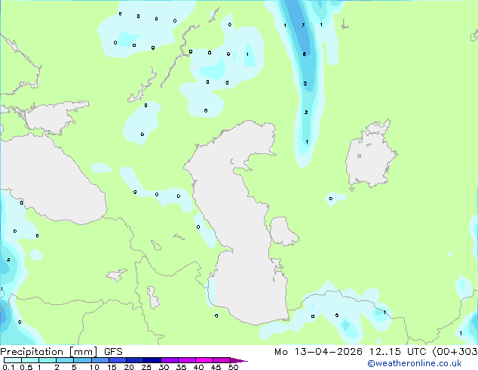Viewport: 478px width, 370px height.
Task: Pick the 25–30 mm dark blue swatch
Action: [152, 360]
